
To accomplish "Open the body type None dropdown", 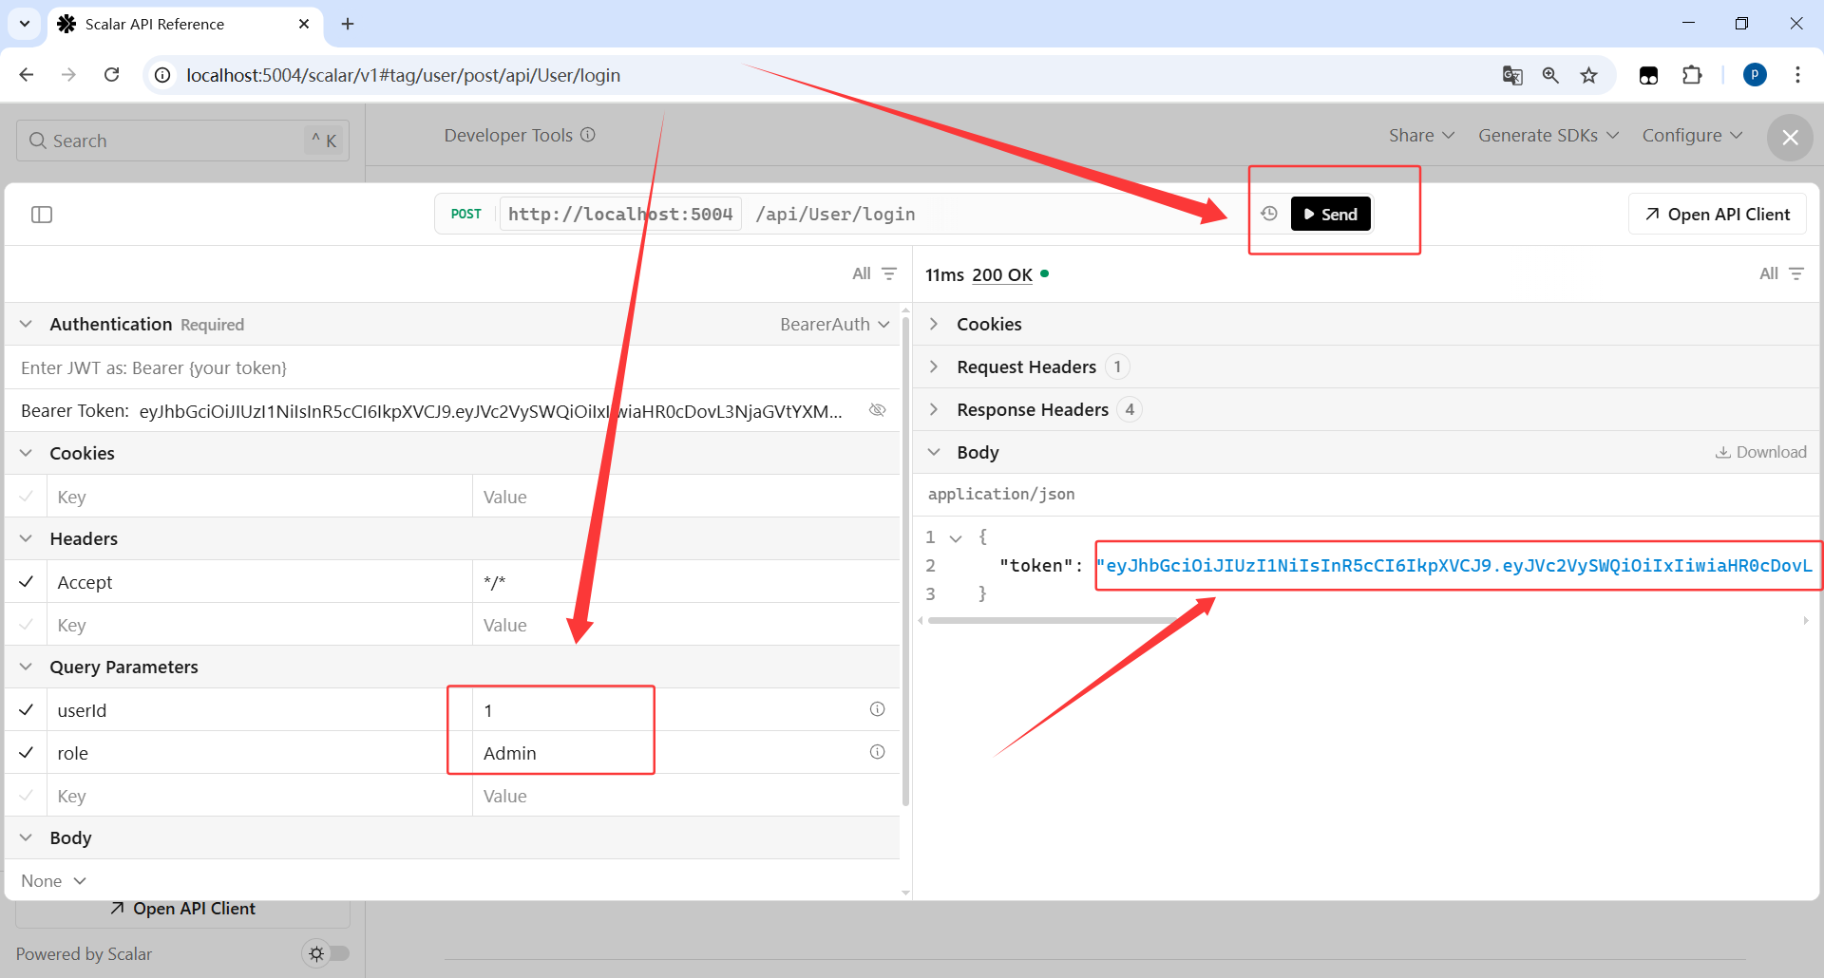I will point(54,881).
